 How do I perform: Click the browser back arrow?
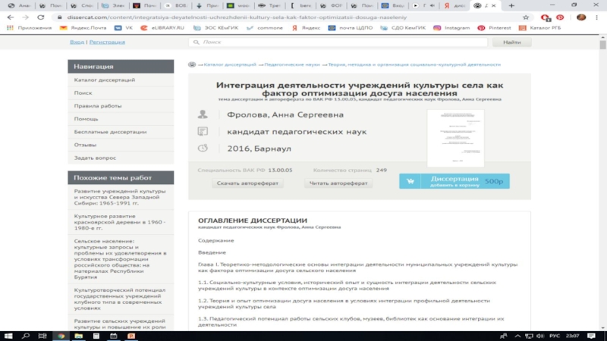[x=10, y=17]
